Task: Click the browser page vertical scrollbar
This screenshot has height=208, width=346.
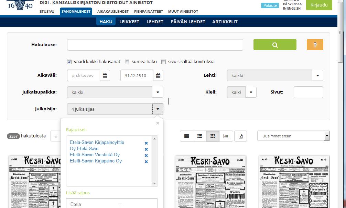Action: [x=340, y=32]
